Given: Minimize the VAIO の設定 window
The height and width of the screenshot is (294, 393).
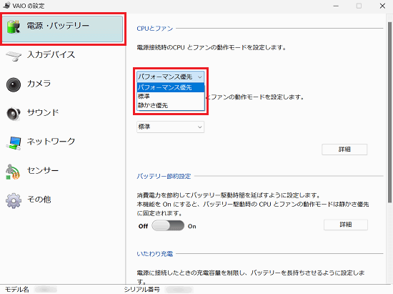Looking at the screenshot, I should [x=336, y=6].
